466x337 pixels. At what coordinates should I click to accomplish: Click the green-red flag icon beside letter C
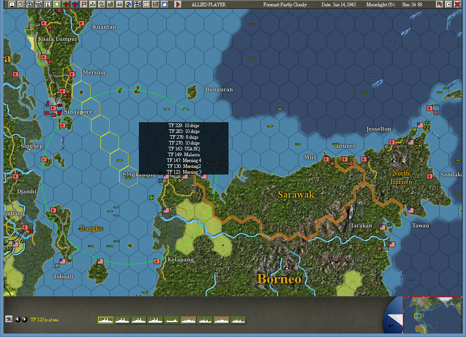[439, 4]
